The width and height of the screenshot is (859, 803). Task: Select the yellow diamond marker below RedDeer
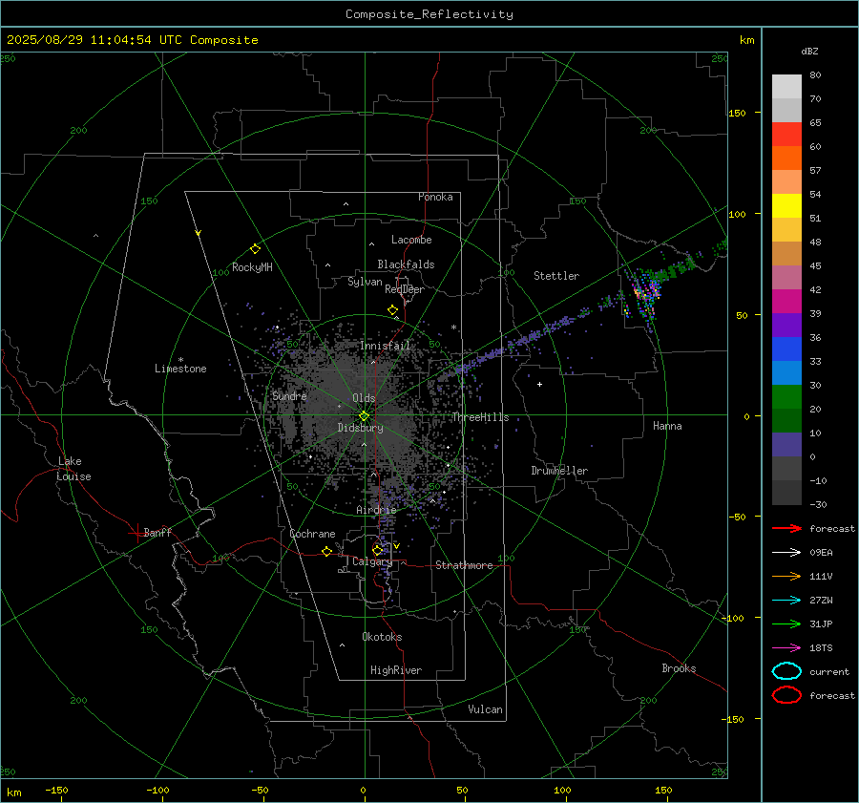[x=392, y=310]
